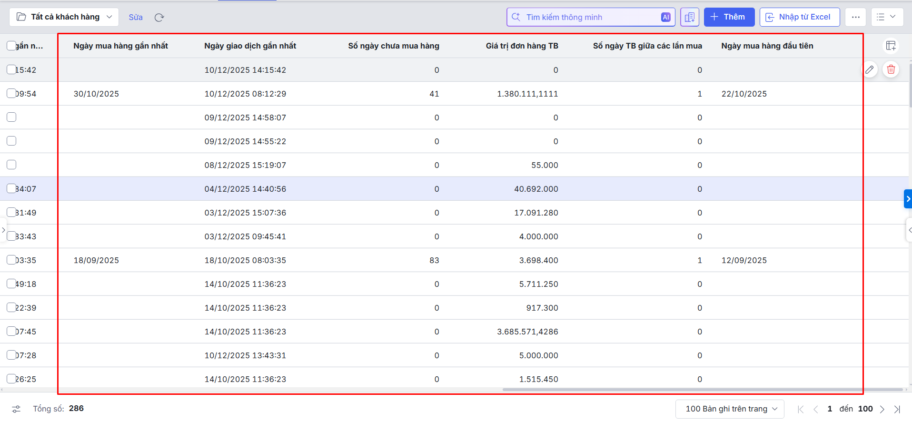The width and height of the screenshot is (912, 421).
Task: Click the red trash delete icon
Action: (891, 69)
